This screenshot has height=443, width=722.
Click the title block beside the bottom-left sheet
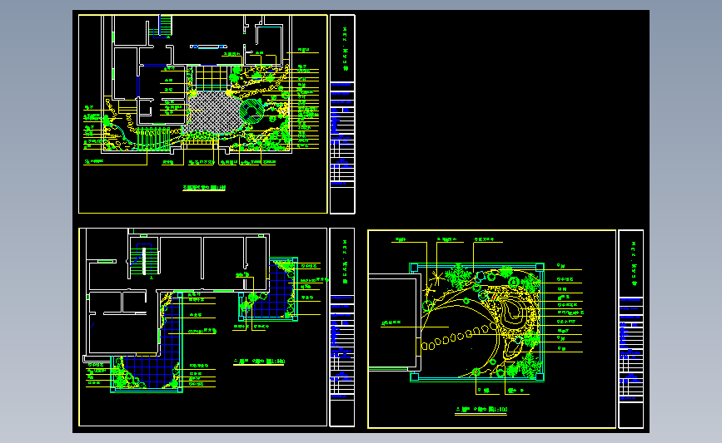pos(342,327)
